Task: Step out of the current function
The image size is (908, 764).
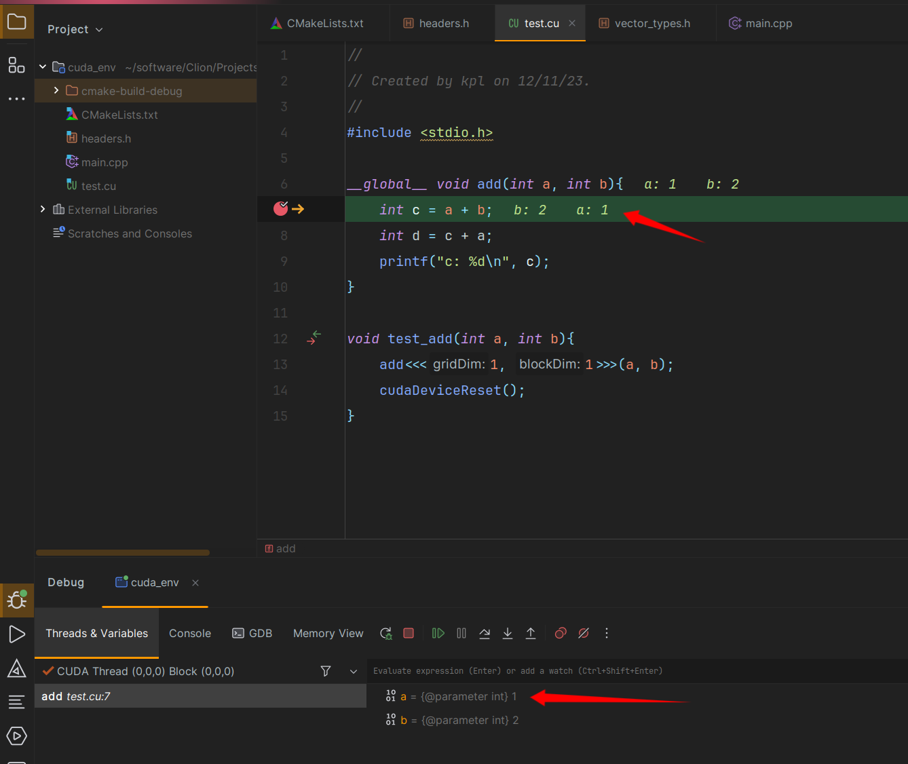Action: click(531, 633)
